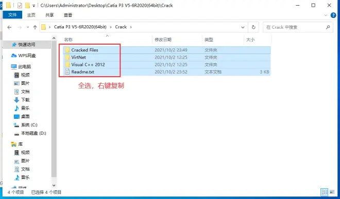This screenshot has height=199, width=340.
Task: Sort by 名称 column header
Action: point(69,40)
